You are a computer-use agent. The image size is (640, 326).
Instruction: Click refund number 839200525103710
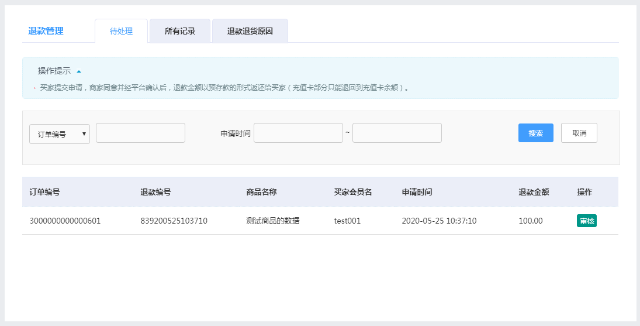174,221
